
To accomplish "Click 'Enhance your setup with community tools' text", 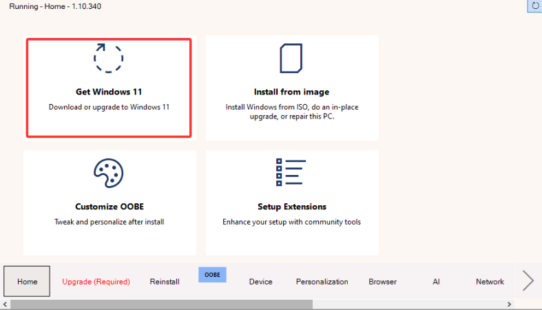I will [291, 222].
